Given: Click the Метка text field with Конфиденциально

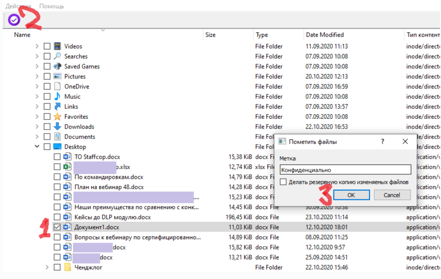Looking at the screenshot, I should pos(345,170).
